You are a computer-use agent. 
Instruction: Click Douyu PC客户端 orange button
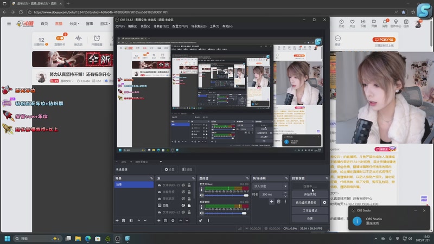click(x=384, y=40)
